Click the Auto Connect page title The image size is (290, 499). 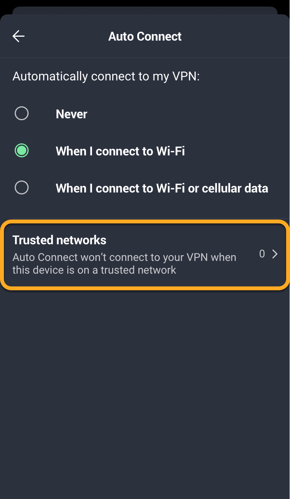tap(145, 36)
